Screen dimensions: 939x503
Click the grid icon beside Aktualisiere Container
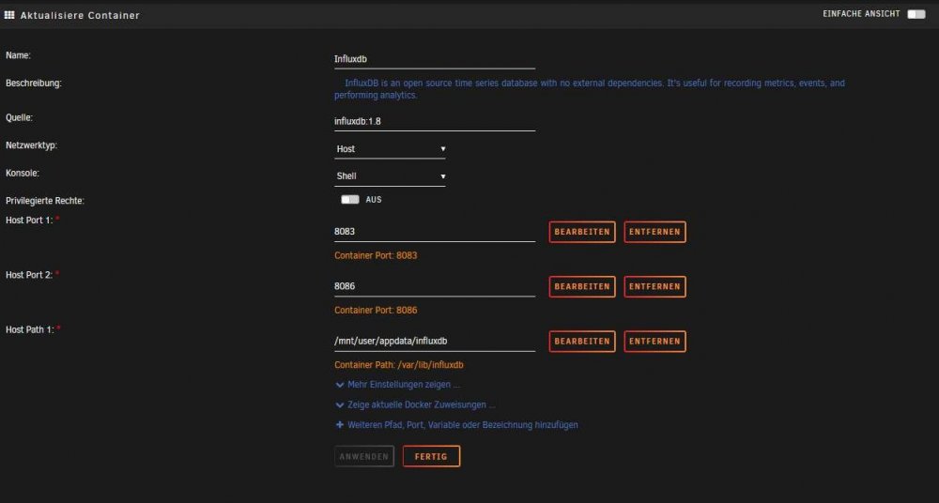9,15
